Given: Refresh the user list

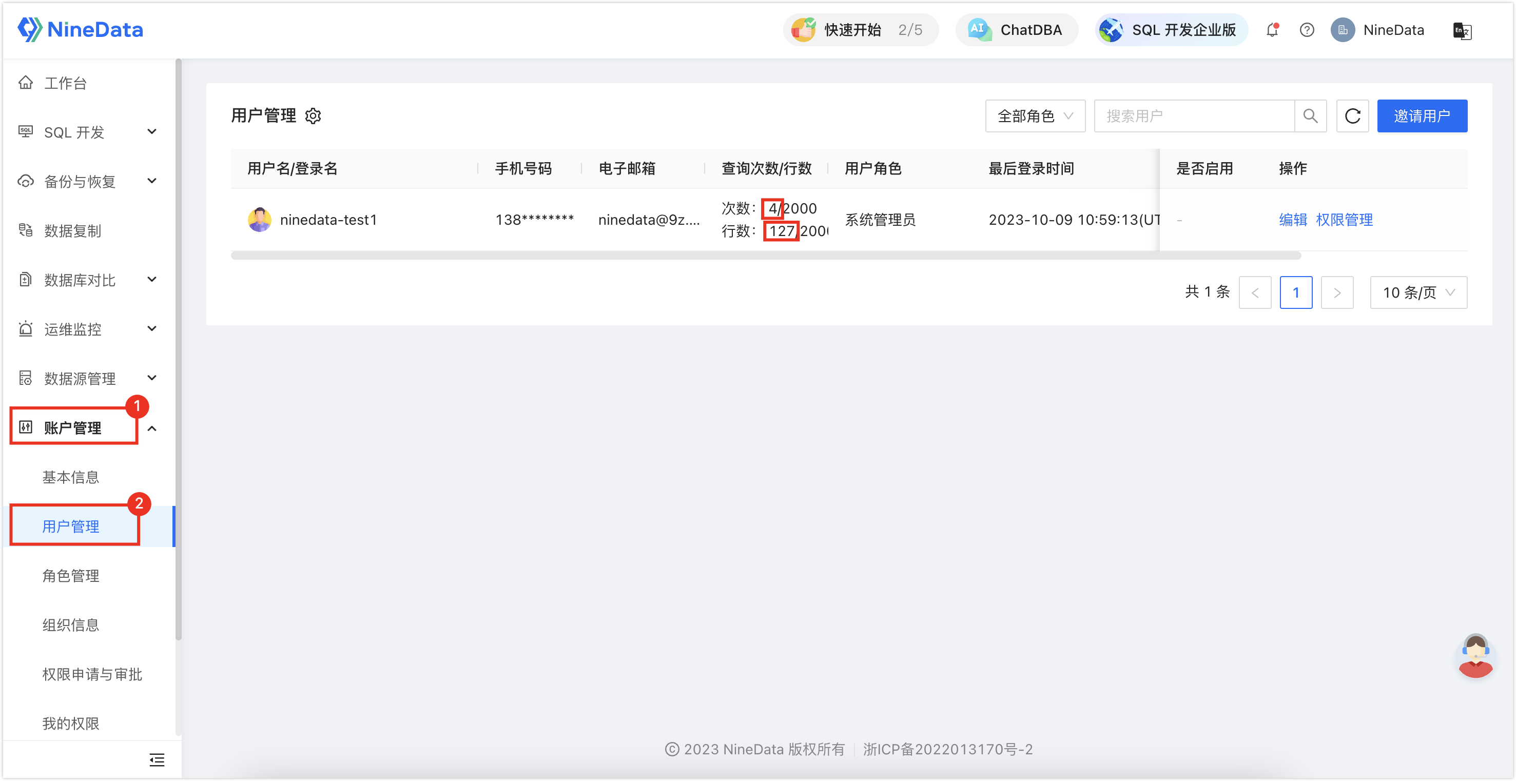Looking at the screenshot, I should pos(1352,116).
